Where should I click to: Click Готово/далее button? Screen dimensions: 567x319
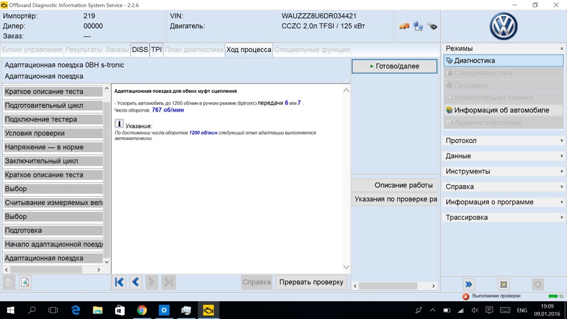coord(395,66)
